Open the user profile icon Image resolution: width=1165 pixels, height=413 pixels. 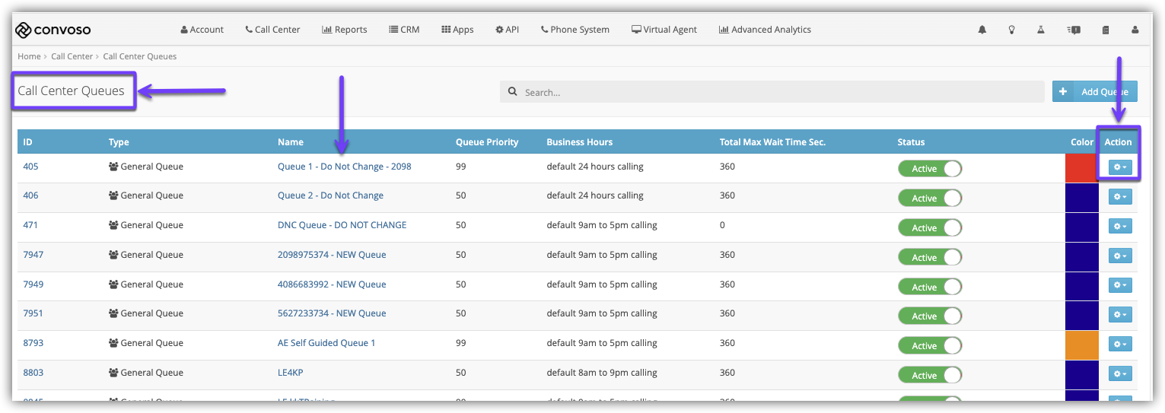coord(1135,30)
